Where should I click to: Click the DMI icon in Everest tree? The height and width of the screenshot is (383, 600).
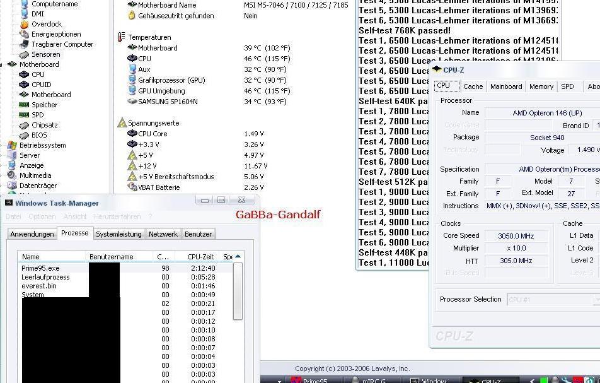pos(24,14)
